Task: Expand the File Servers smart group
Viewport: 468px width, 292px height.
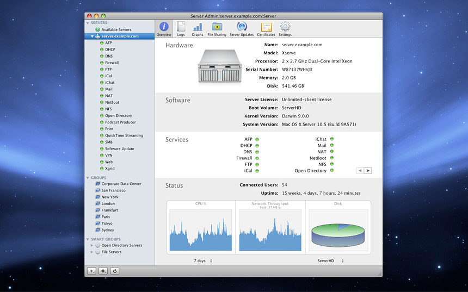Action: (92, 252)
